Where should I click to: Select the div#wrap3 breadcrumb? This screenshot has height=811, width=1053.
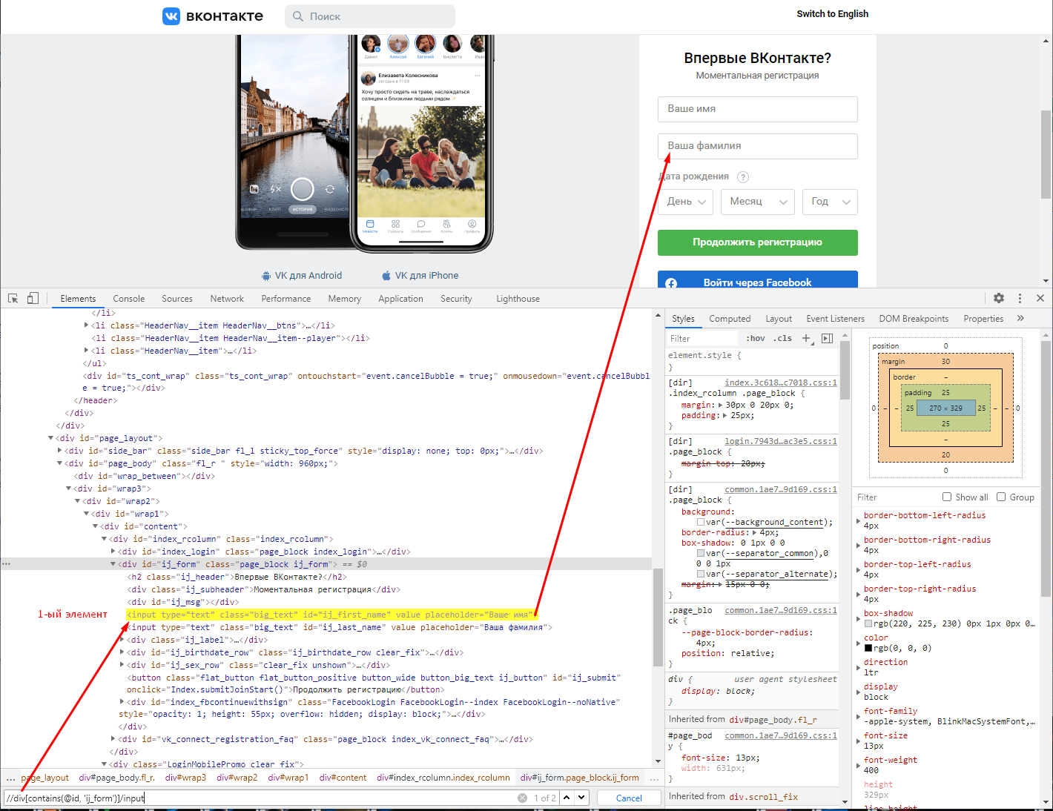point(185,778)
